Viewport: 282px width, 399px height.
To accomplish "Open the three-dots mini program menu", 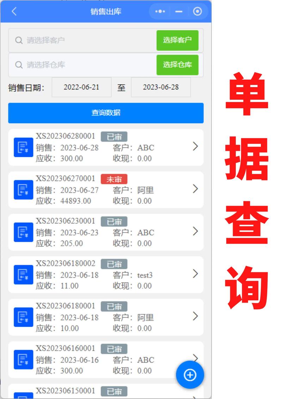I will point(160,11).
